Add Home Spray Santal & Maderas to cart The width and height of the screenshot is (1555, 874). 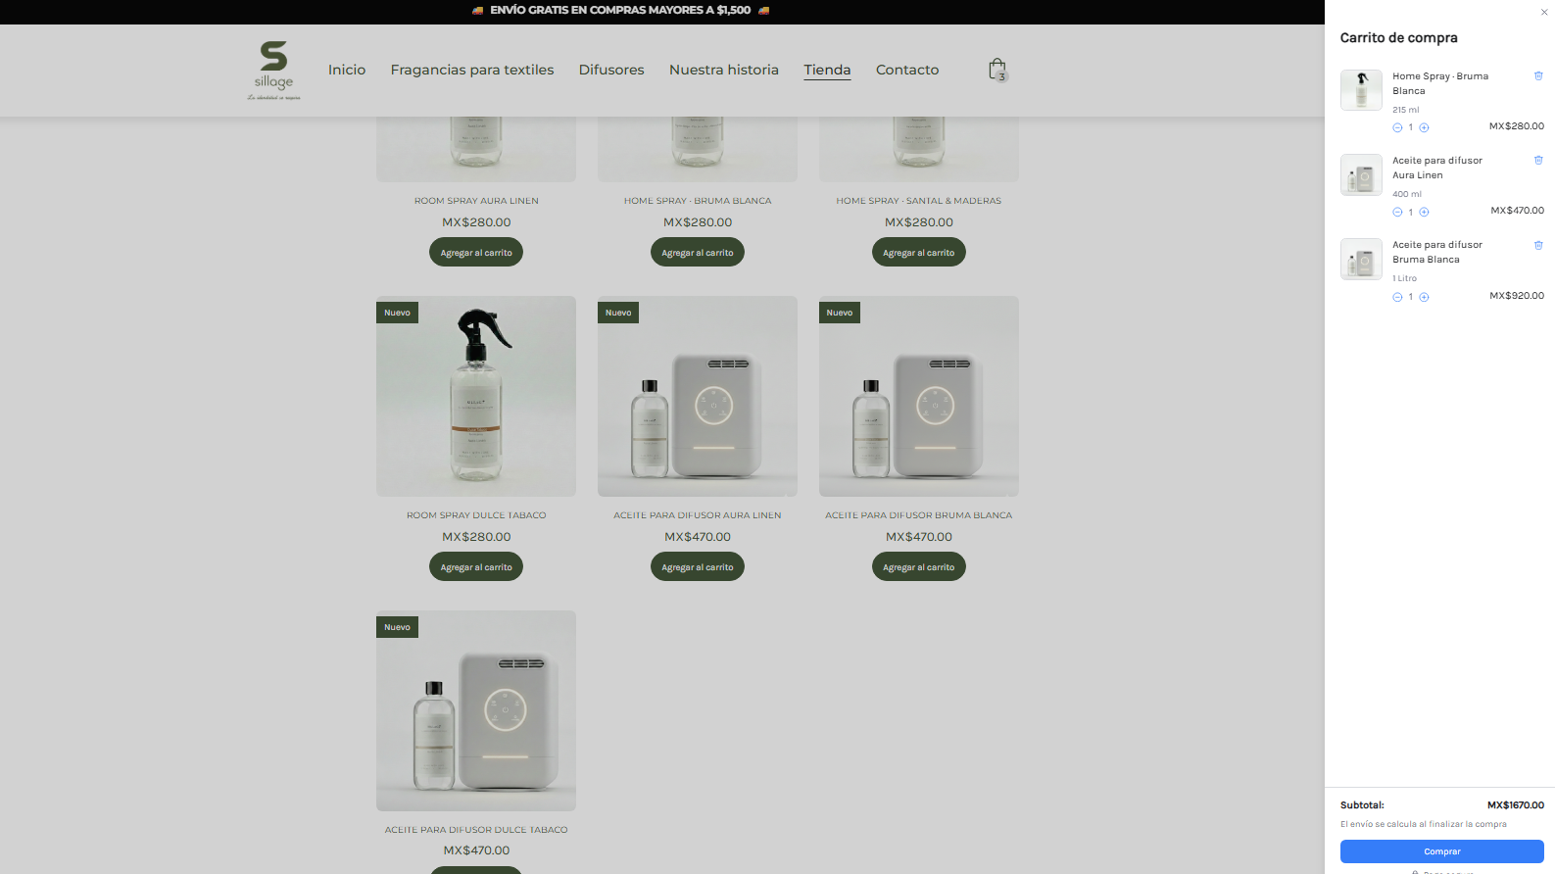coord(919,253)
